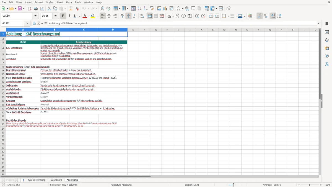Center text horizontally
The height and width of the screenshot is (187, 332).
(x=109, y=16)
